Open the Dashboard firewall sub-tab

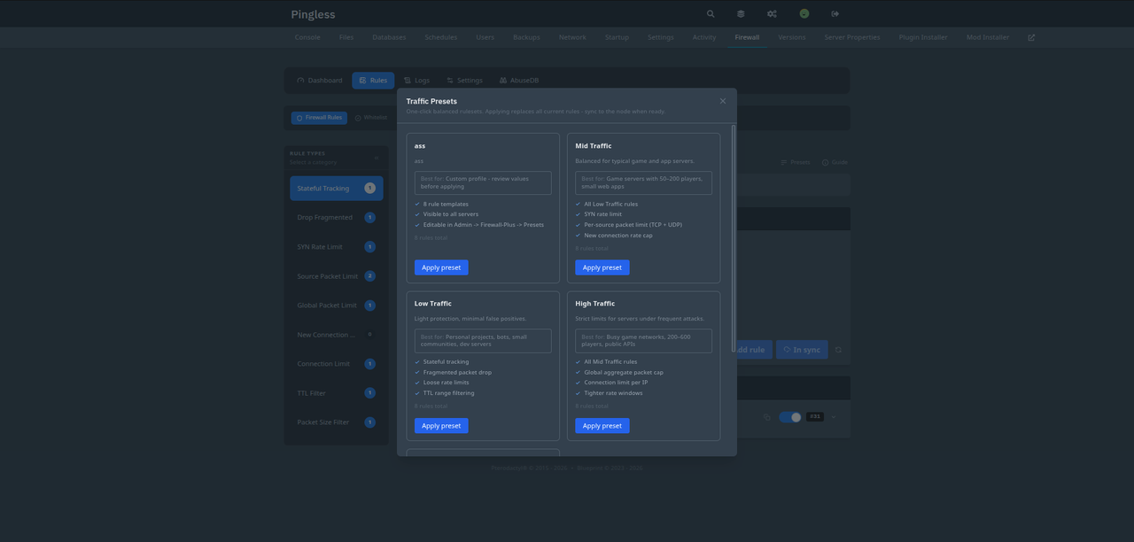tap(320, 81)
